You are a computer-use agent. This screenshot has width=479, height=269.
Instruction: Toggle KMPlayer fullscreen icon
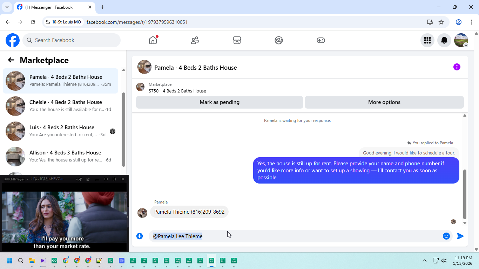[114, 179]
